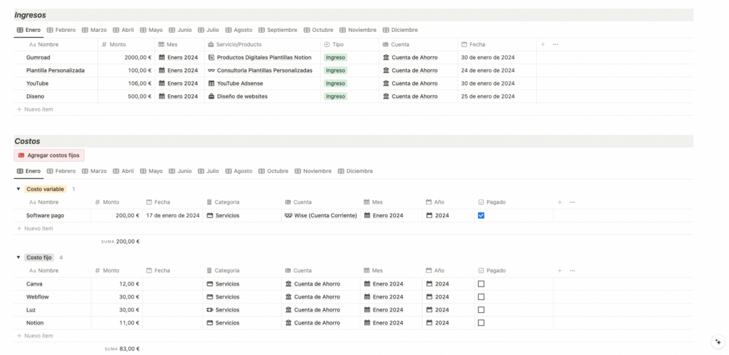Click year icon in Notion row Año
Image resolution: width=729 pixels, height=355 pixels.
429,323
